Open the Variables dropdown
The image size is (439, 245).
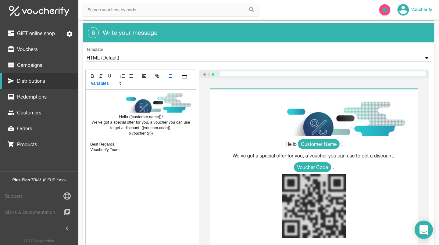coord(106,83)
